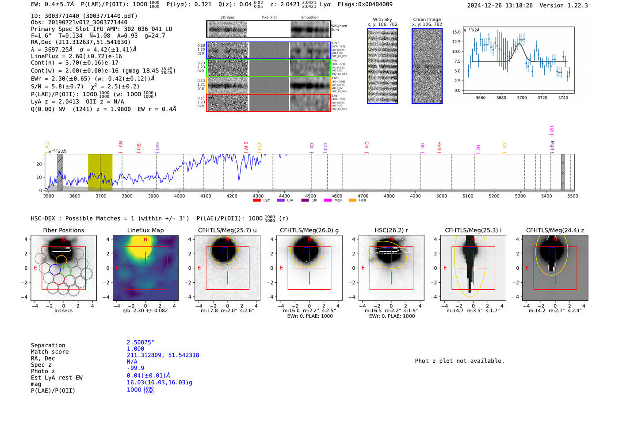Click the Weighted Sum 2D spectrum row

pyautogui.click(x=269, y=29)
